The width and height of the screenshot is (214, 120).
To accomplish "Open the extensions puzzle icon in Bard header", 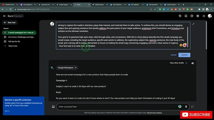I will 186,16.
